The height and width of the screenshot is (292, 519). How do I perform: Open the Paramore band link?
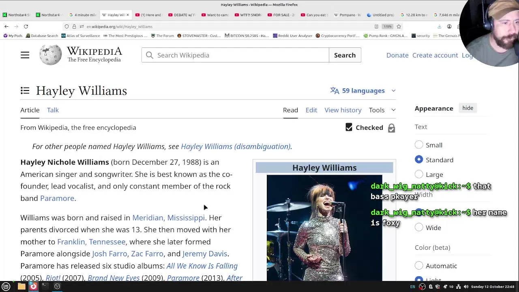[57, 198]
